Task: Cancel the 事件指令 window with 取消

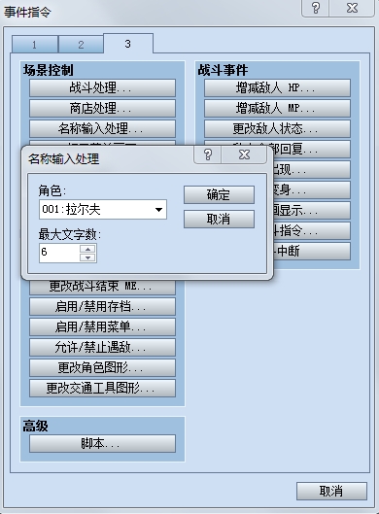Action: click(331, 491)
